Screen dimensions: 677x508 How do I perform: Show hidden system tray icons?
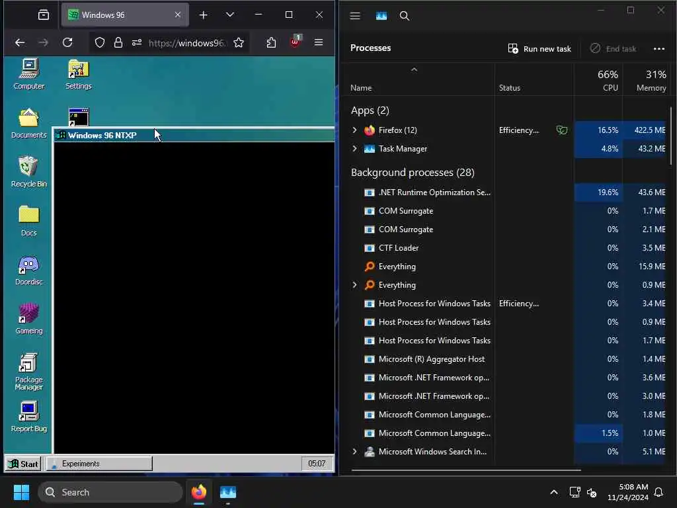[554, 492]
